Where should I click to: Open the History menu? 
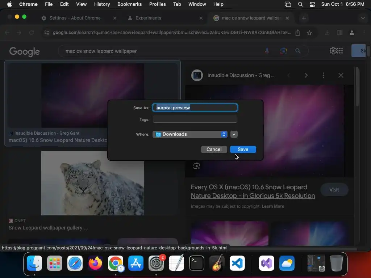click(102, 4)
